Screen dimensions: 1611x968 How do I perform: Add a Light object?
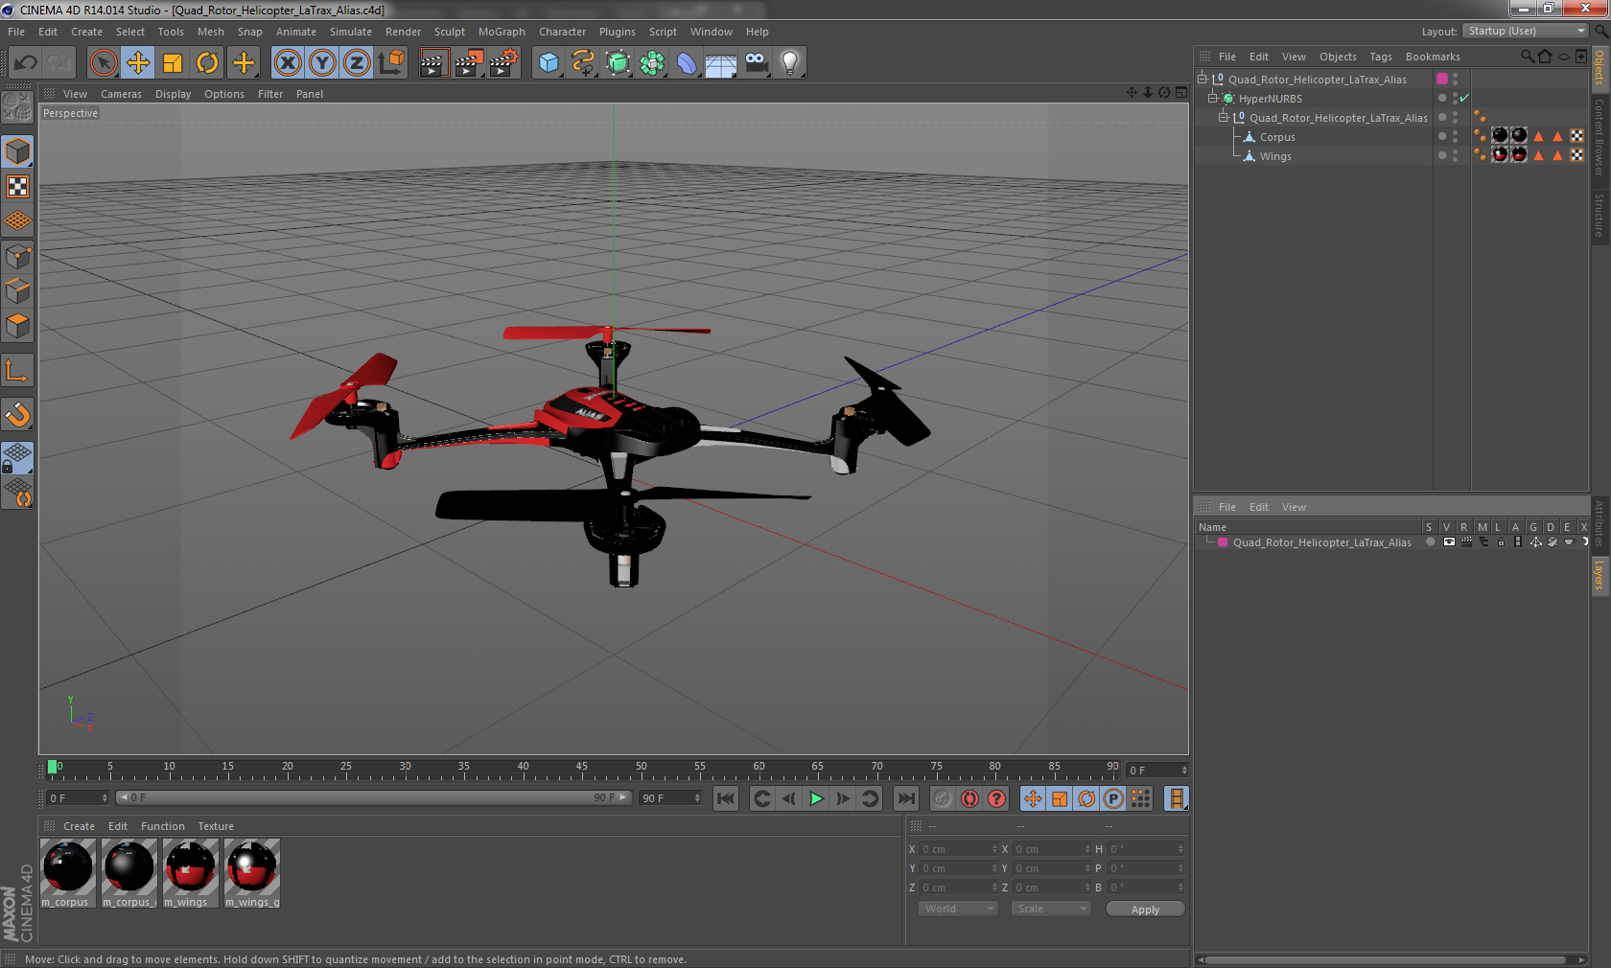790,63
